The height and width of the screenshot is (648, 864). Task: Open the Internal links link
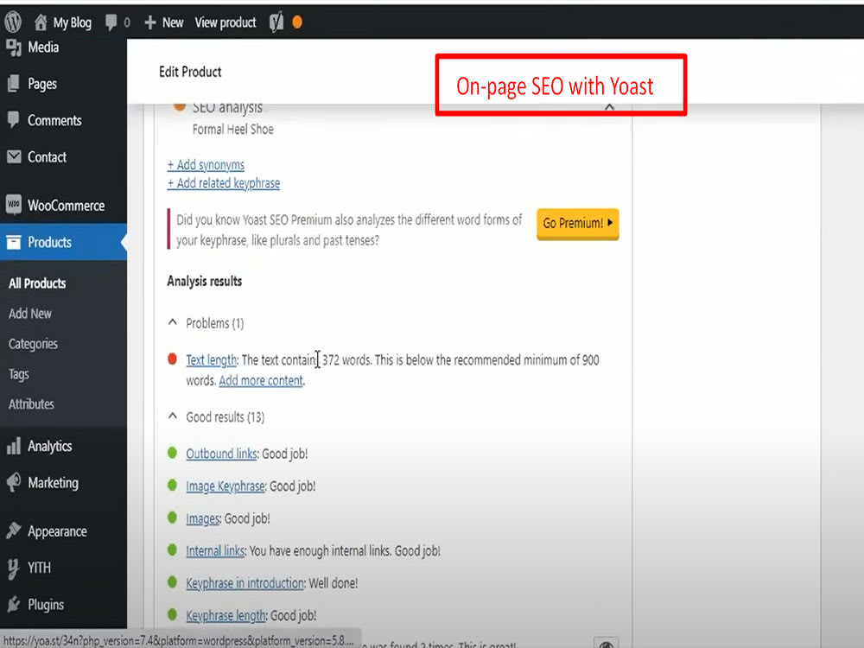pos(215,550)
